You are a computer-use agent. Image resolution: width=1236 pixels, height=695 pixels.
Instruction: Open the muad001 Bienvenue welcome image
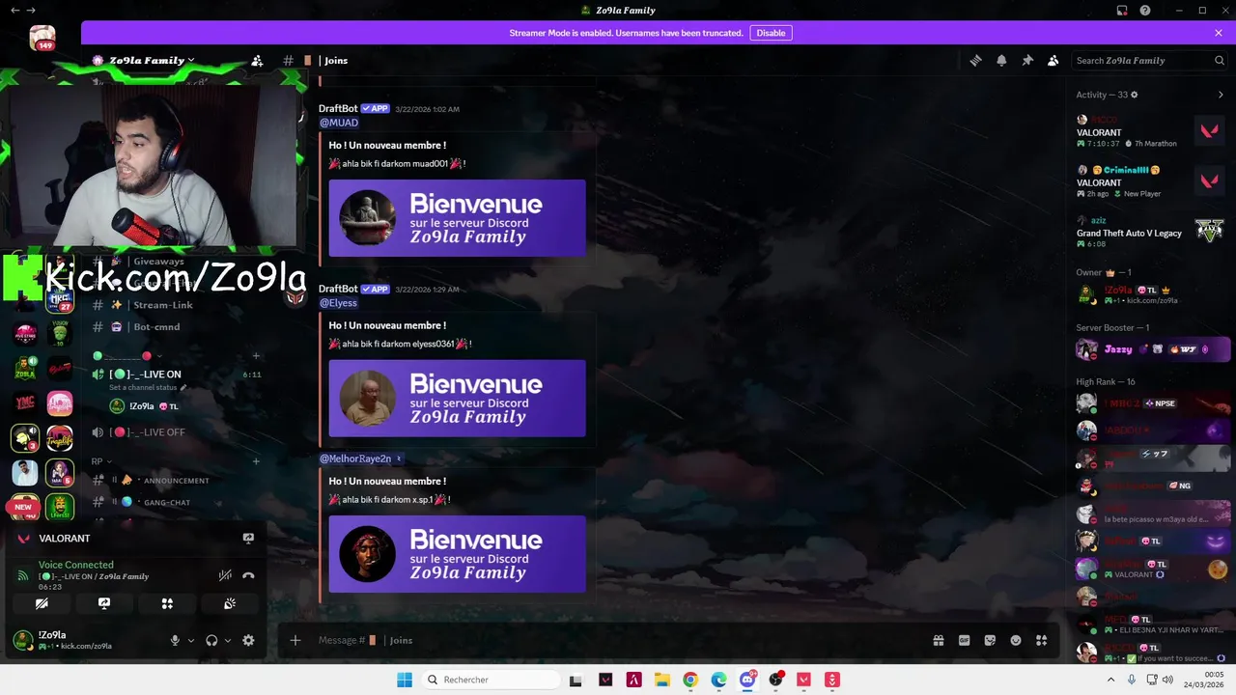pyautogui.click(x=457, y=218)
